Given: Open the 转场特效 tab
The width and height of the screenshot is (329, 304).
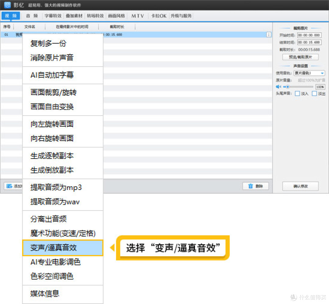Looking at the screenshot, I should tap(95, 16).
